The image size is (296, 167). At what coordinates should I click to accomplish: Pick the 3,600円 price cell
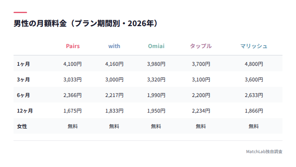(254, 80)
